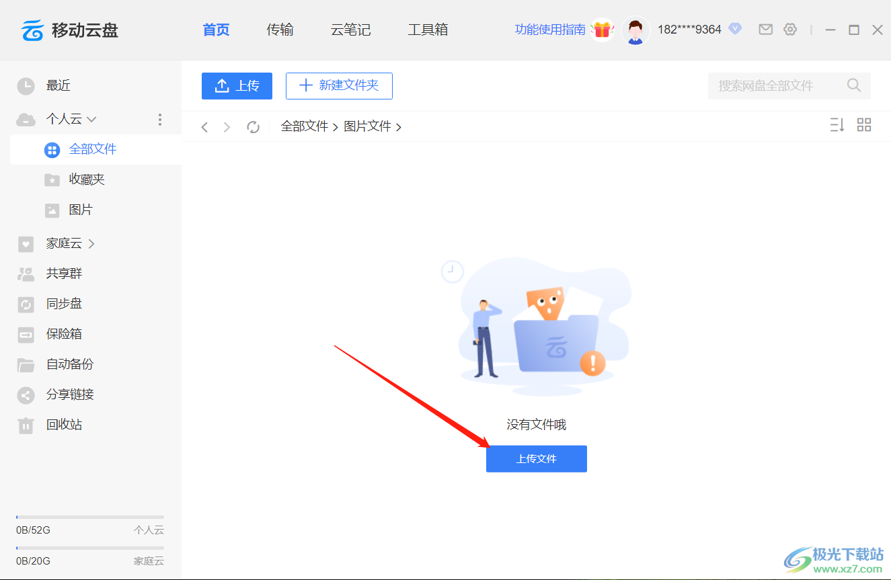Click the blue 上传 button
Viewport: 891px width, 580px height.
click(237, 86)
